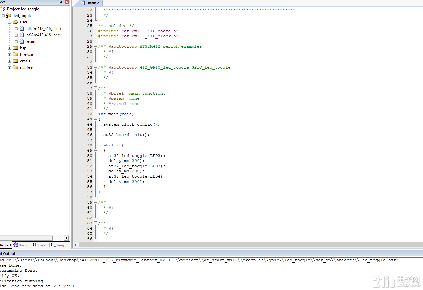Image resolution: width=423 pixels, height=290 pixels.
Task: Select the cmsis group in the tree
Action: pyautogui.click(x=25, y=61)
